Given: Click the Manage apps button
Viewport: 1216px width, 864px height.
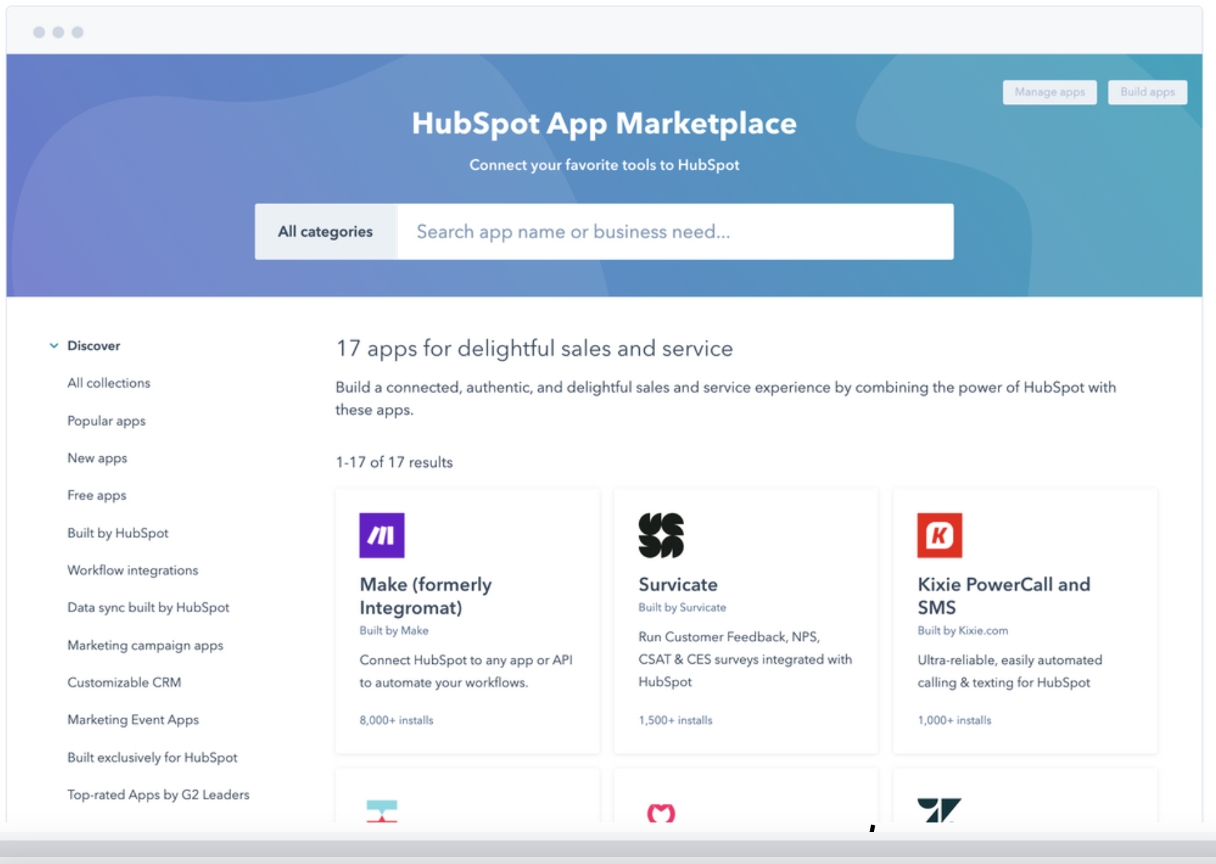Looking at the screenshot, I should 1049,92.
